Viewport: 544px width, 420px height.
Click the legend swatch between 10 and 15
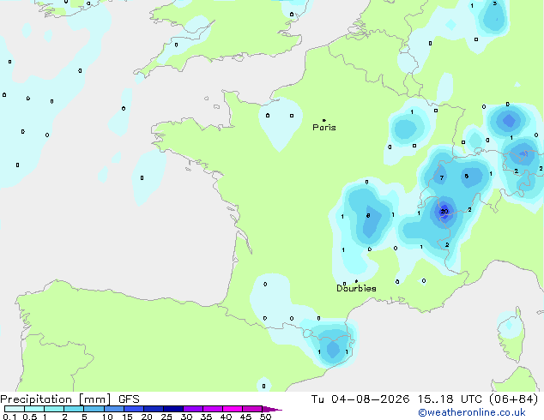coord(114,409)
